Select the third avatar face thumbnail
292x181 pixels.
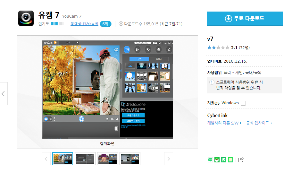[107, 159]
